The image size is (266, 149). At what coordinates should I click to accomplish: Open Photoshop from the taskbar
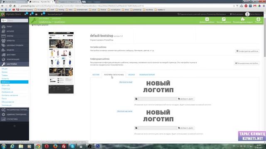point(98,146)
